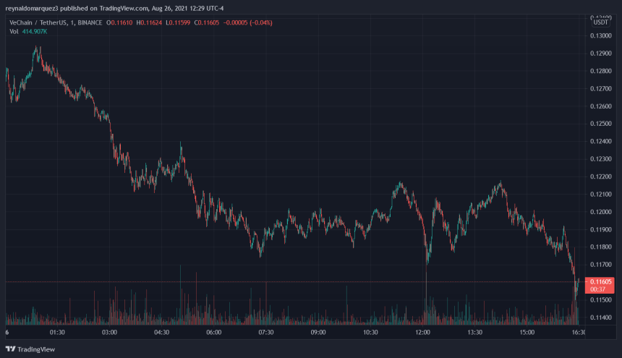Click the 09:00 time axis label

click(318, 332)
